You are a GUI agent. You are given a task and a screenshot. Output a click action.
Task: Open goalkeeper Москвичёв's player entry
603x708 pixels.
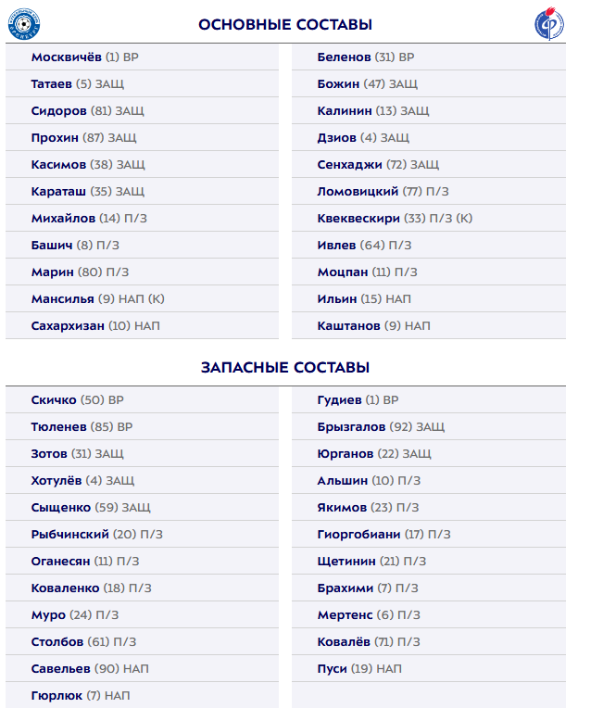pos(85,57)
